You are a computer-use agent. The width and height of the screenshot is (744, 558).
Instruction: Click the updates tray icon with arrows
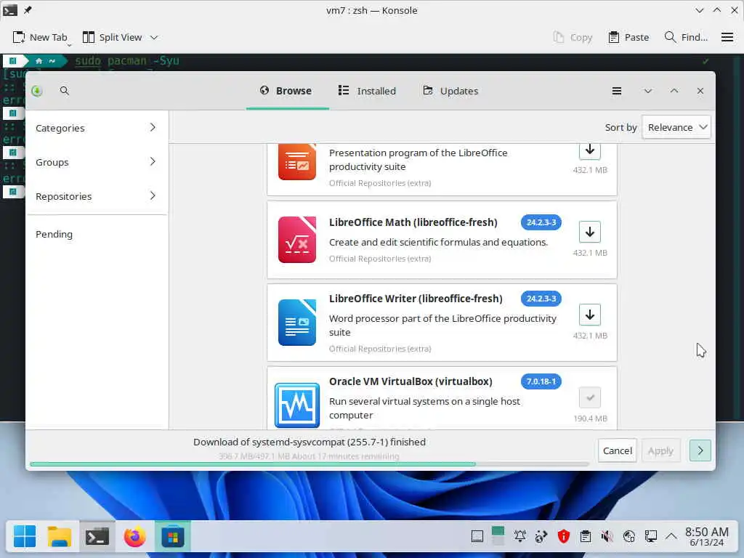point(541,536)
